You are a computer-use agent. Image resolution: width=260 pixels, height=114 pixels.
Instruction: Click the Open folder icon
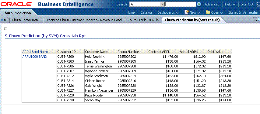(x=208, y=12)
